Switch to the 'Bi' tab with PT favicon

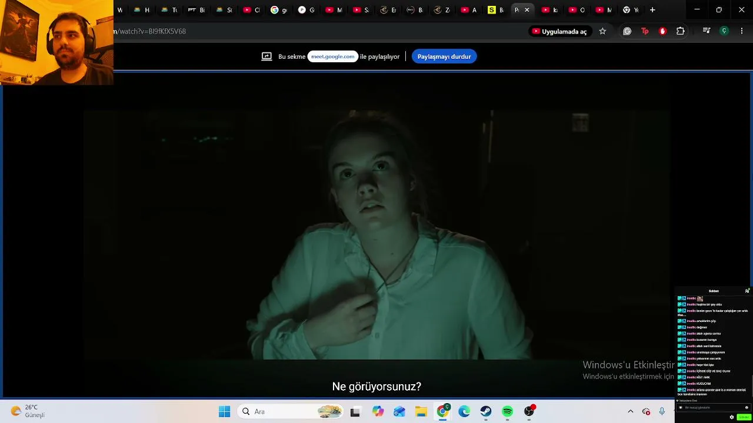(196, 10)
